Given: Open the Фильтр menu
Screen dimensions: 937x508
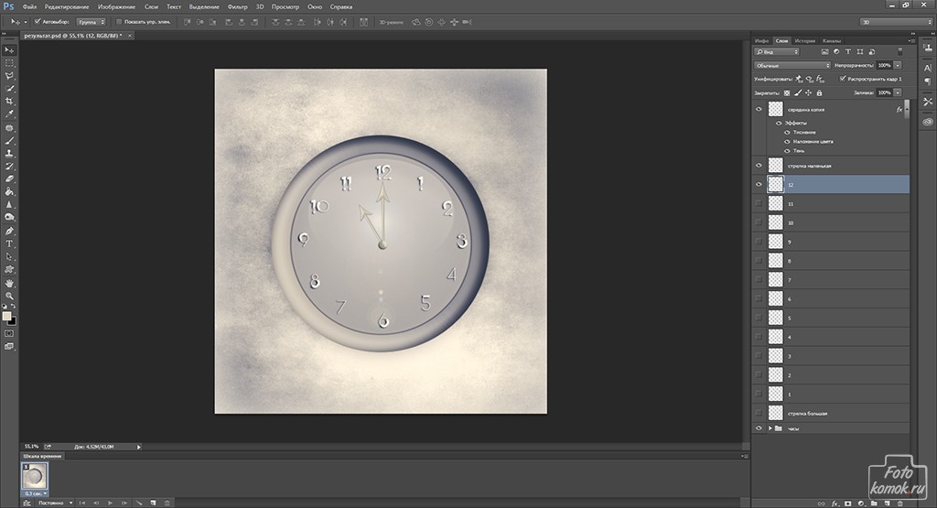Looking at the screenshot, I should tap(237, 6).
